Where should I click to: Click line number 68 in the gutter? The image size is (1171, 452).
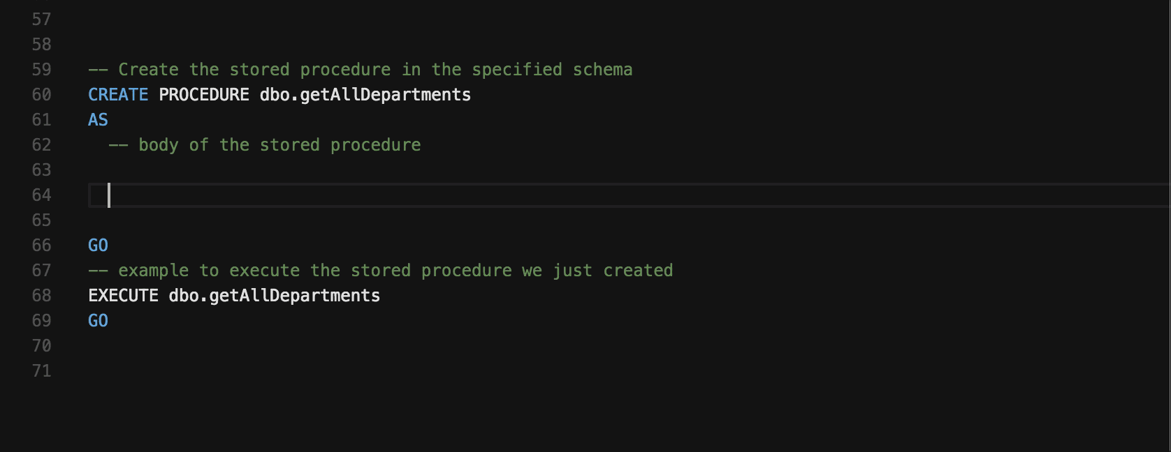[x=42, y=296]
